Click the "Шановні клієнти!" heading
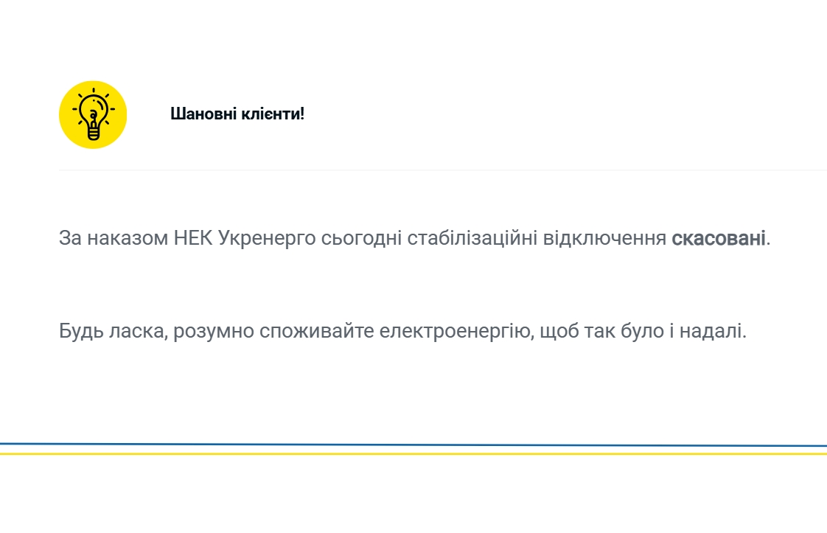827x533 pixels. point(237,114)
